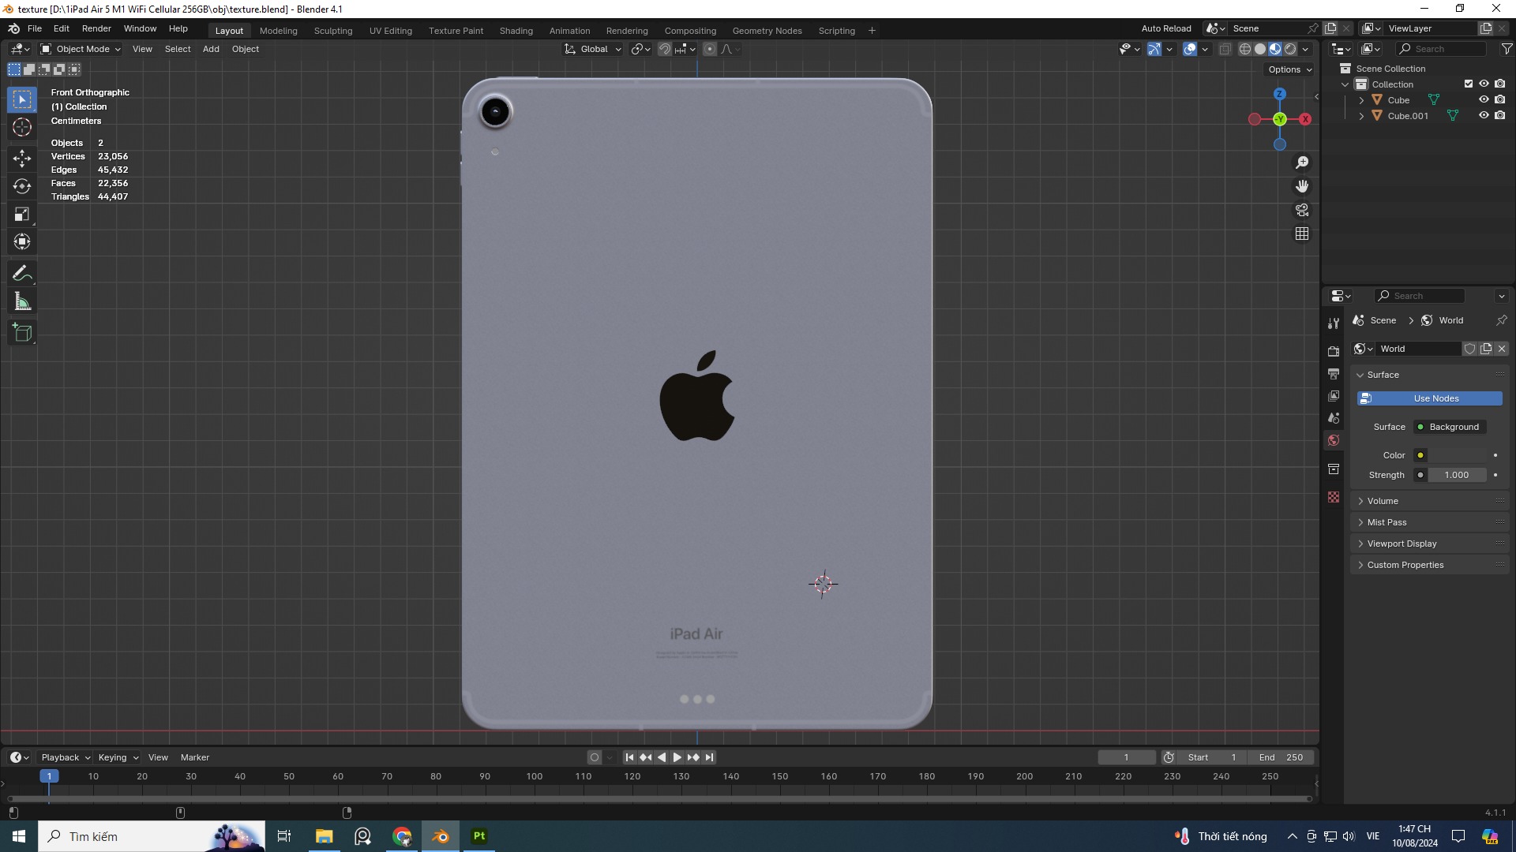Hide Cube in the viewport

pyautogui.click(x=1484, y=99)
